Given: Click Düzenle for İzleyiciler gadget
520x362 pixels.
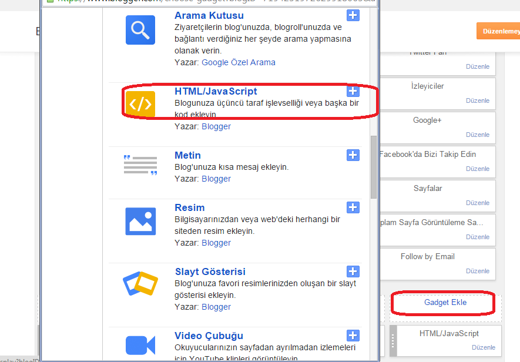Looking at the screenshot, I should coord(478,100).
